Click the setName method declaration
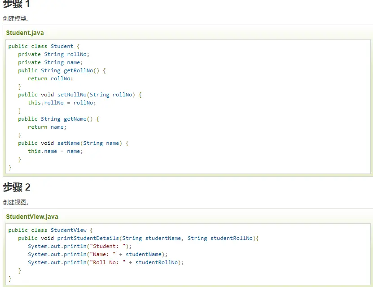Image resolution: width=373 pixels, height=287 pixels. click(73, 143)
